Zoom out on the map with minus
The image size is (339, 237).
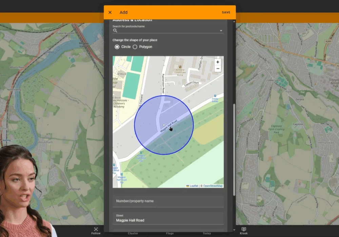pos(218,69)
